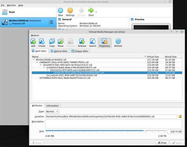
Task: Click inside the Description text area
Action: click(114, 124)
